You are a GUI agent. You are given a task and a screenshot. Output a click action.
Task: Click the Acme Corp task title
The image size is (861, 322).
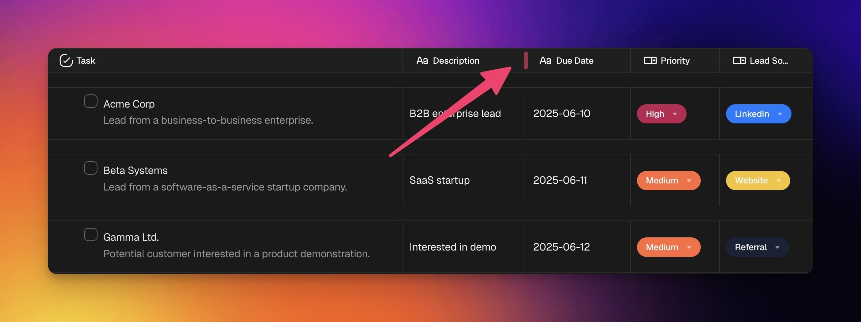point(129,104)
